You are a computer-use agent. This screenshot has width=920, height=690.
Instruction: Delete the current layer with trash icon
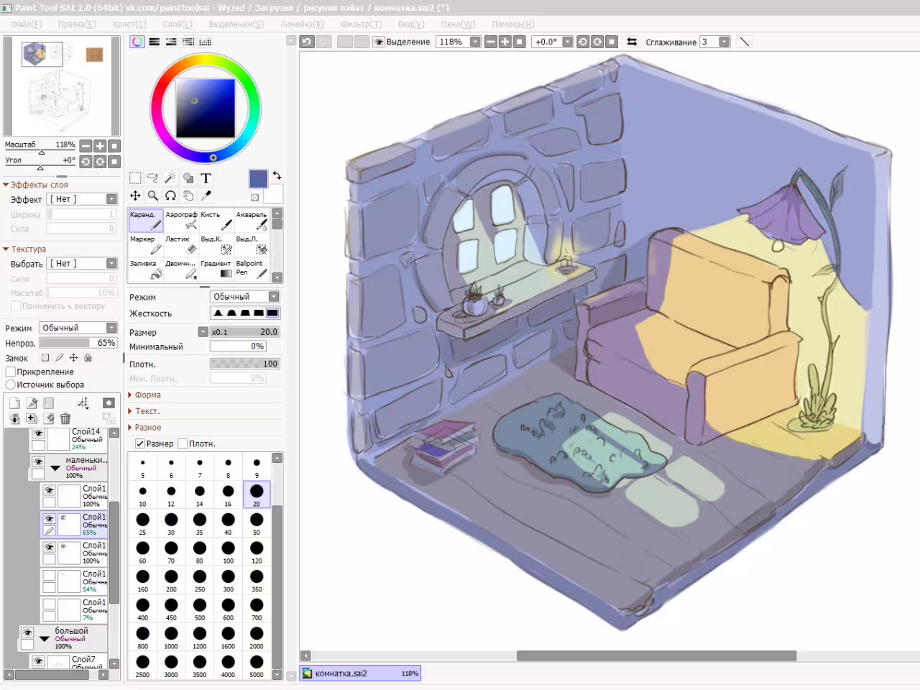coord(65,418)
